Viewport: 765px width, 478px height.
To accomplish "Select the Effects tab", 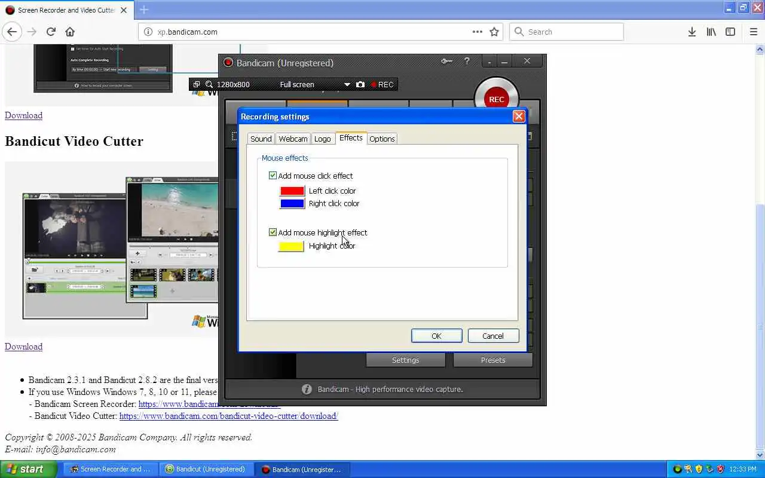I will (351, 138).
